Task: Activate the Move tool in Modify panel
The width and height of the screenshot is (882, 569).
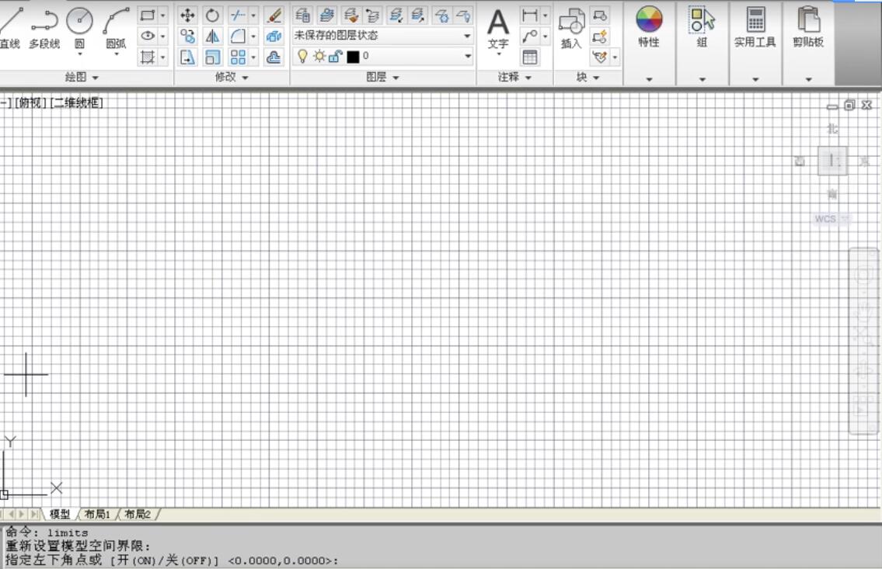Action: (188, 16)
